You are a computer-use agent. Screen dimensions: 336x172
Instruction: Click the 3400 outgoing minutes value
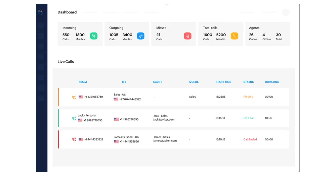click(127, 35)
